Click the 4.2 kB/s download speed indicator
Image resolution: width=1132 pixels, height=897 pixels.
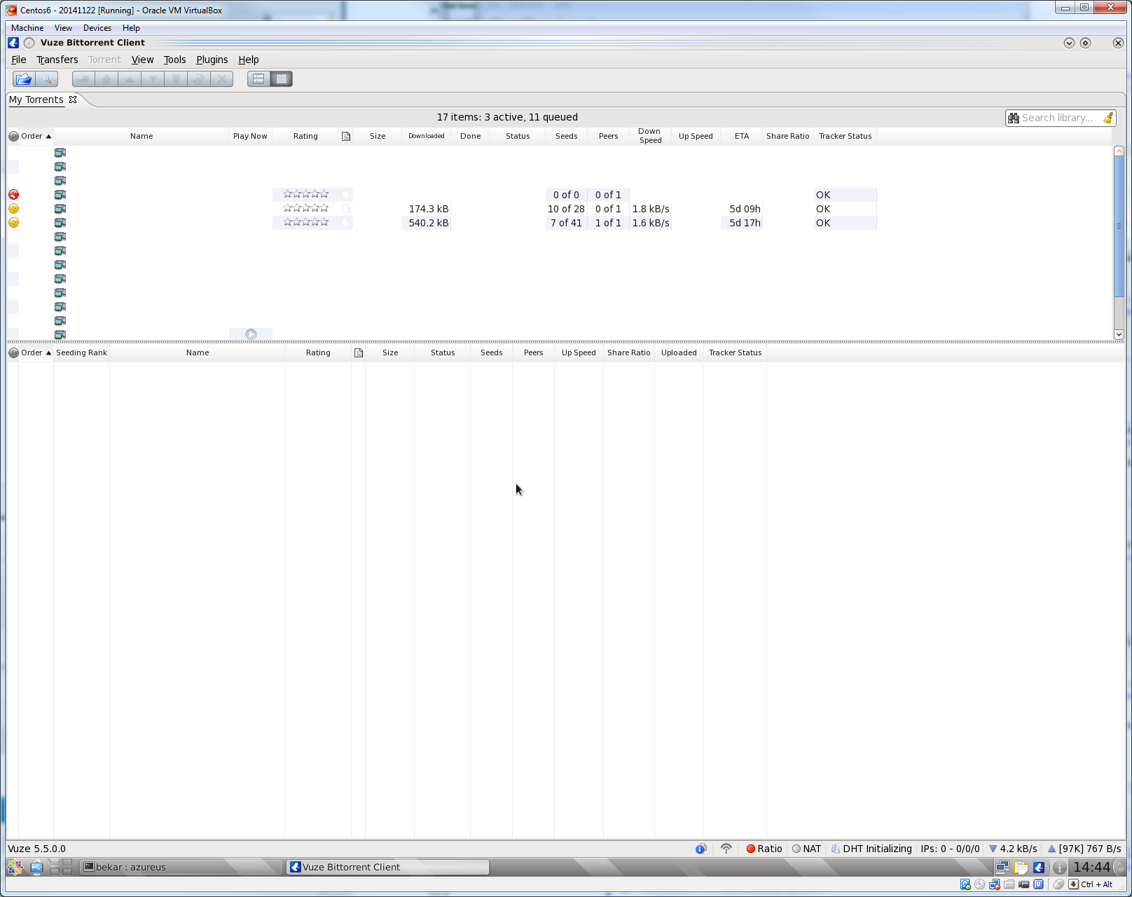tap(1013, 849)
